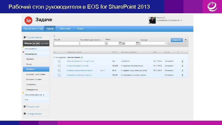This screenshot has width=222, height=125.
Task: Open the Мои папки tab
Action: [x=65, y=29]
